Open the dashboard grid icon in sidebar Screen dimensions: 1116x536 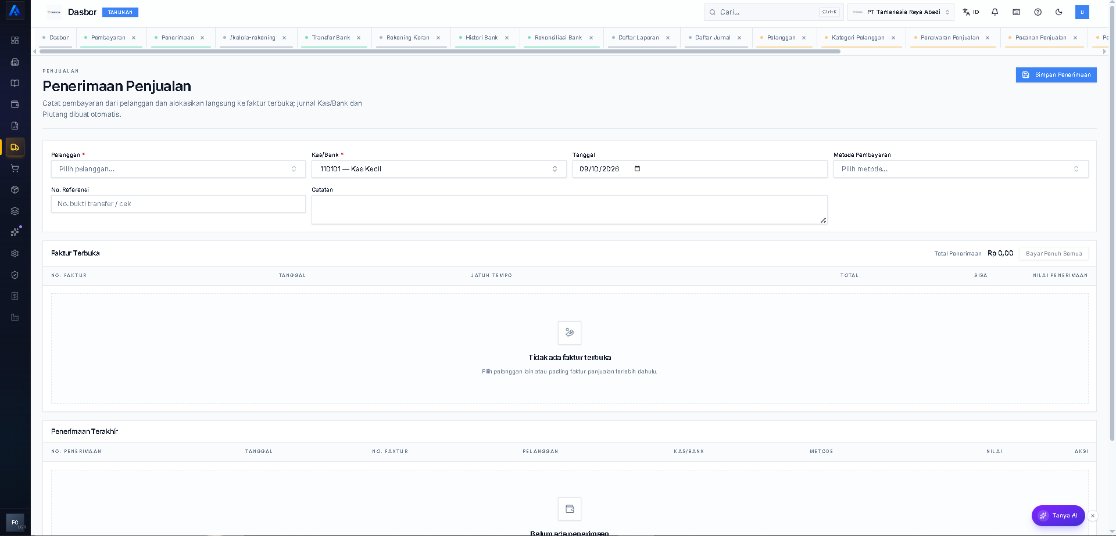coord(15,41)
